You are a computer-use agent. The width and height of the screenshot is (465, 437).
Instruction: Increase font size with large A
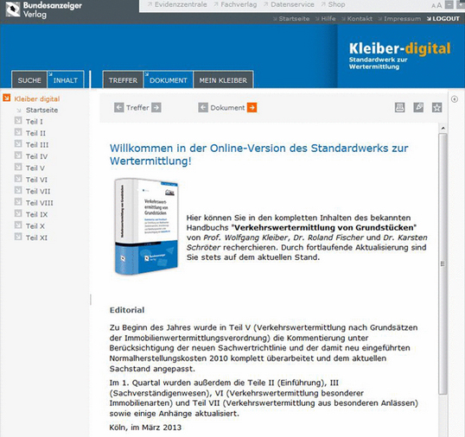(439, 5)
